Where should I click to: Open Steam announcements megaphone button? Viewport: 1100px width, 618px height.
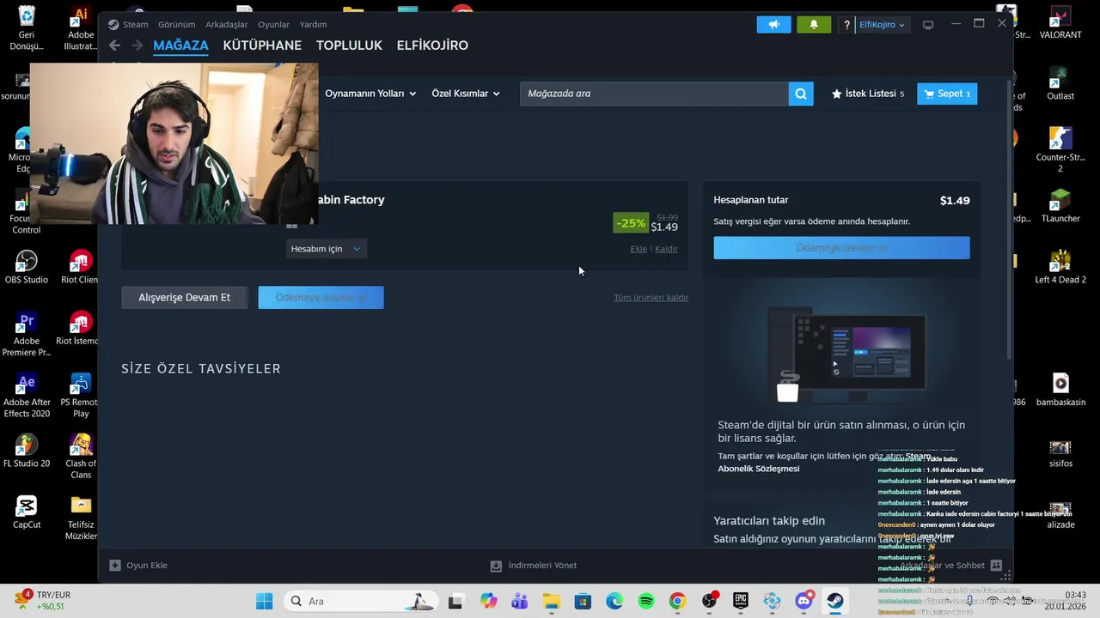click(773, 25)
